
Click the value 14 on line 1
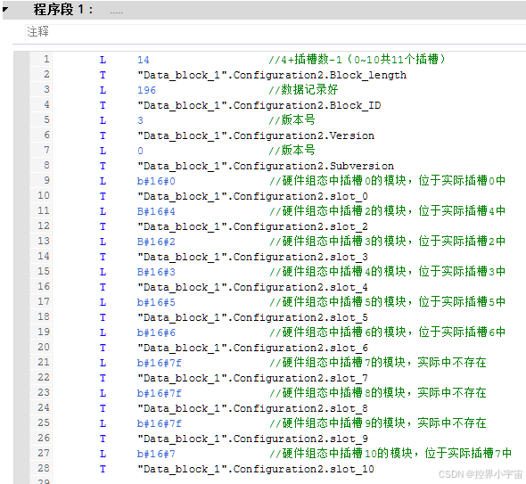pos(144,60)
